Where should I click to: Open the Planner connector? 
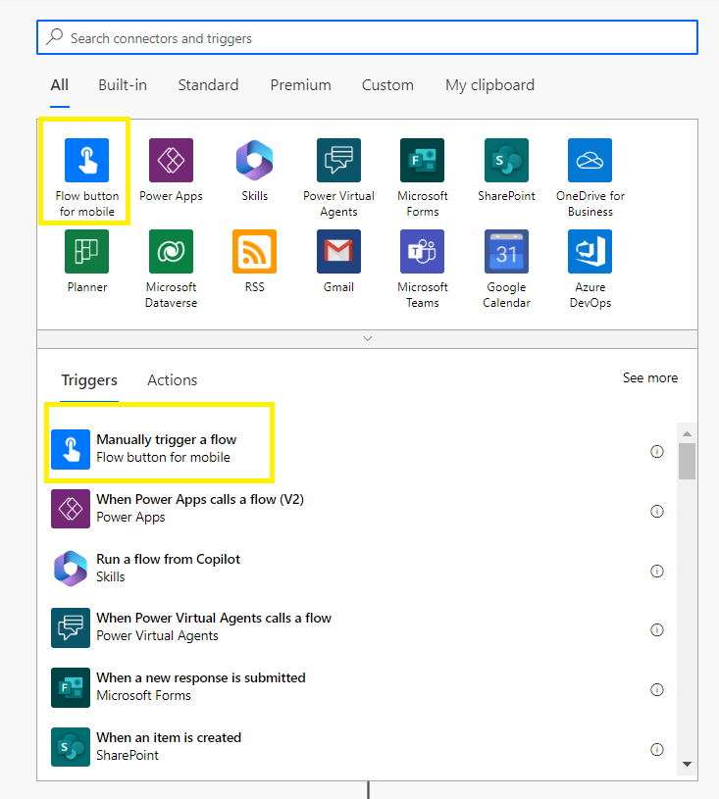click(x=86, y=252)
